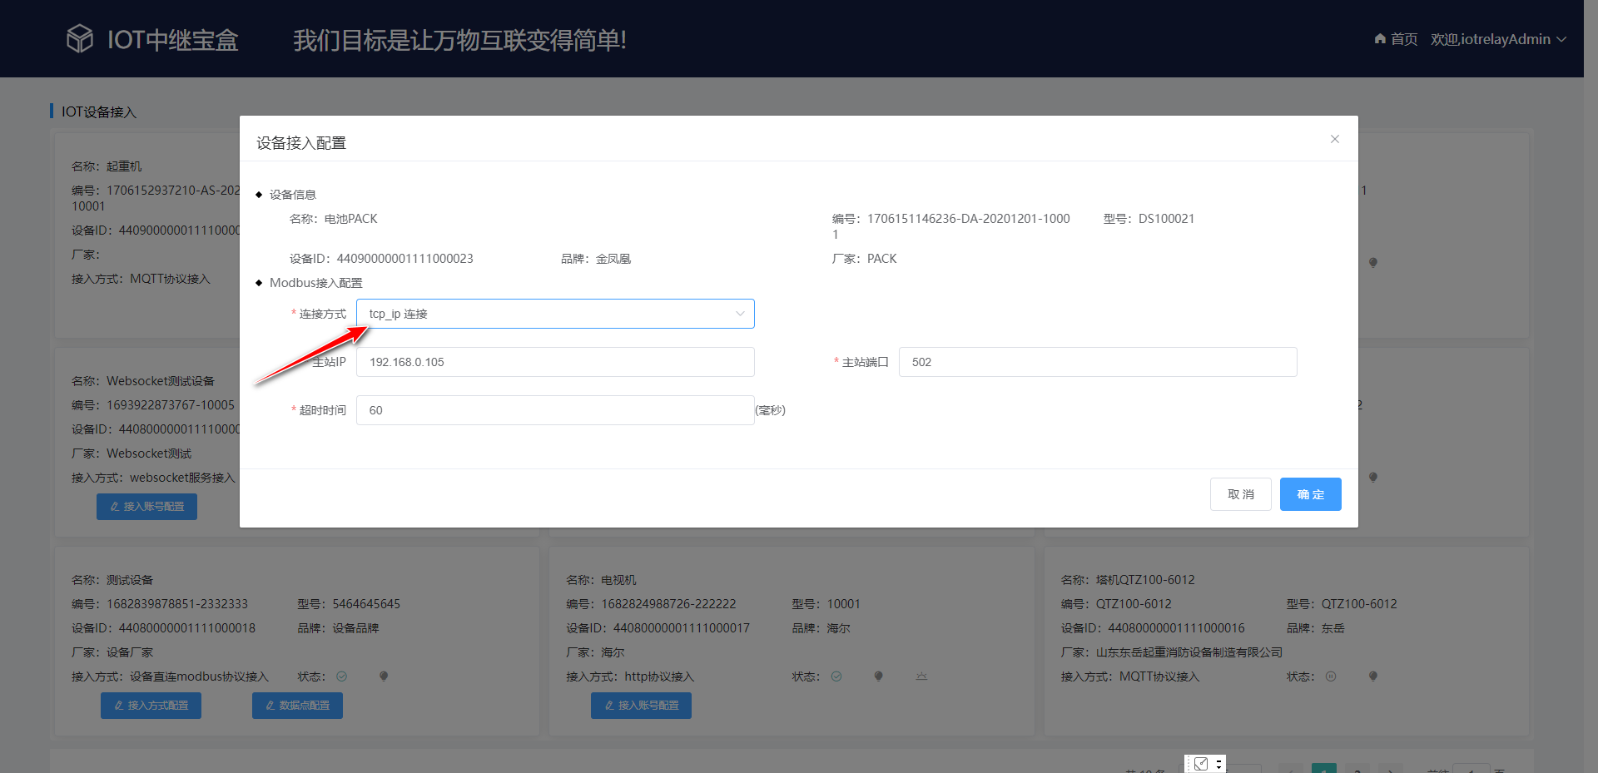
Task: Click the 主站IP field showing 192.168.0.105
Action: [x=555, y=361]
